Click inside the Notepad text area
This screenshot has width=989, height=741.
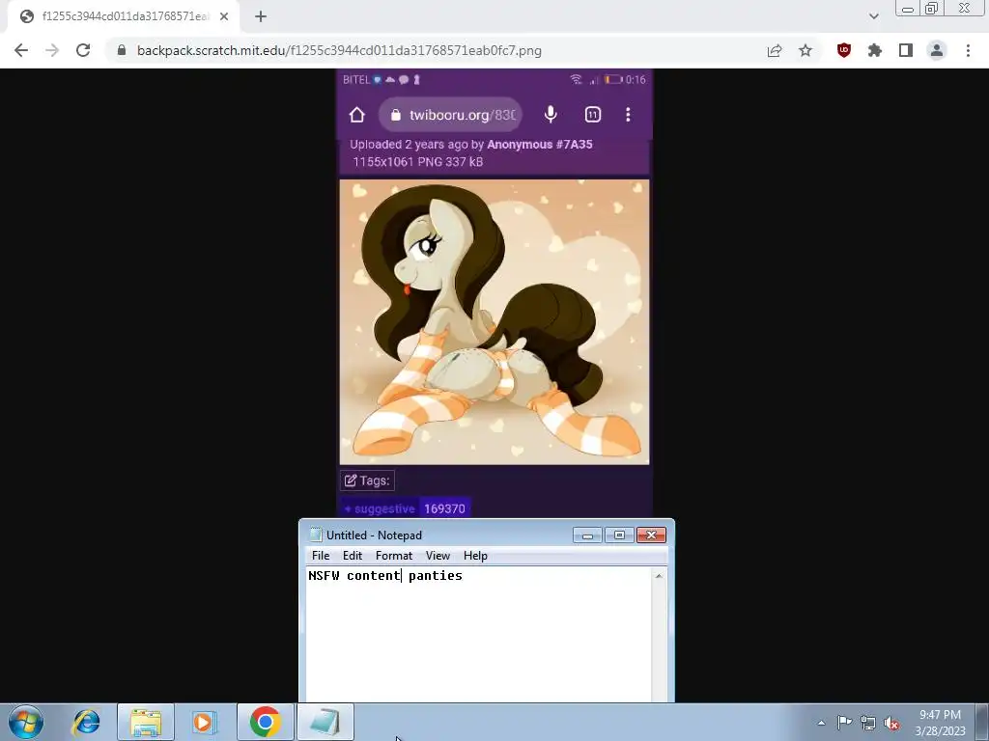479,634
